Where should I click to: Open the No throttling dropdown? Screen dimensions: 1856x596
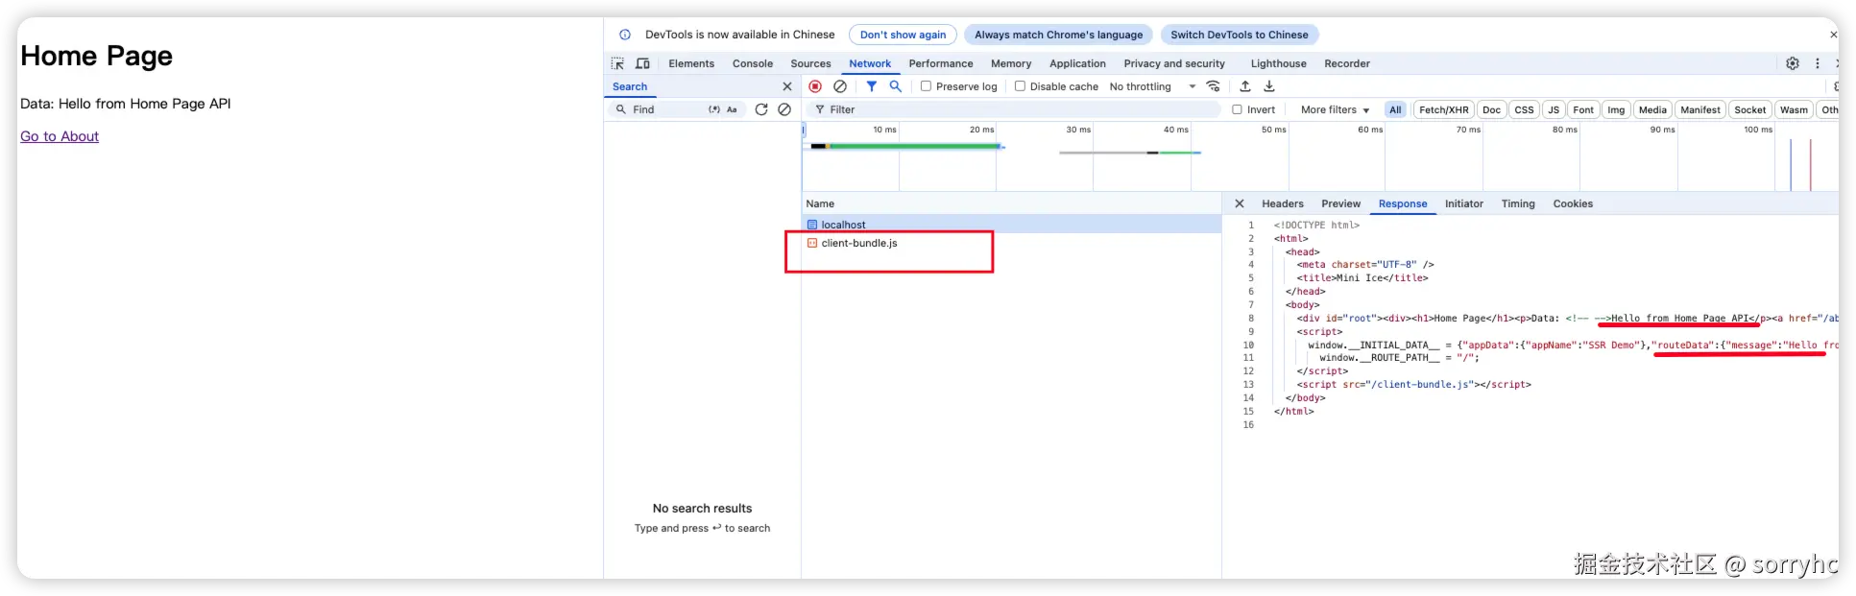[x=1152, y=86]
